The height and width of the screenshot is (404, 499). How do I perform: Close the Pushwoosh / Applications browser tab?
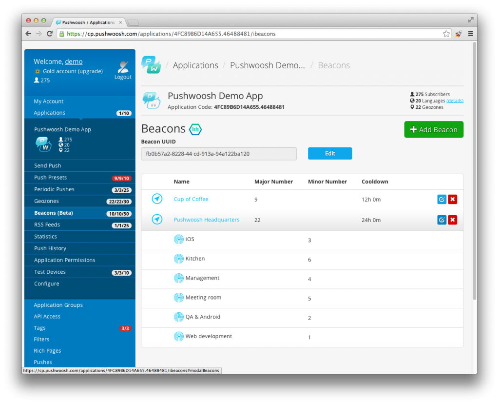pos(121,22)
